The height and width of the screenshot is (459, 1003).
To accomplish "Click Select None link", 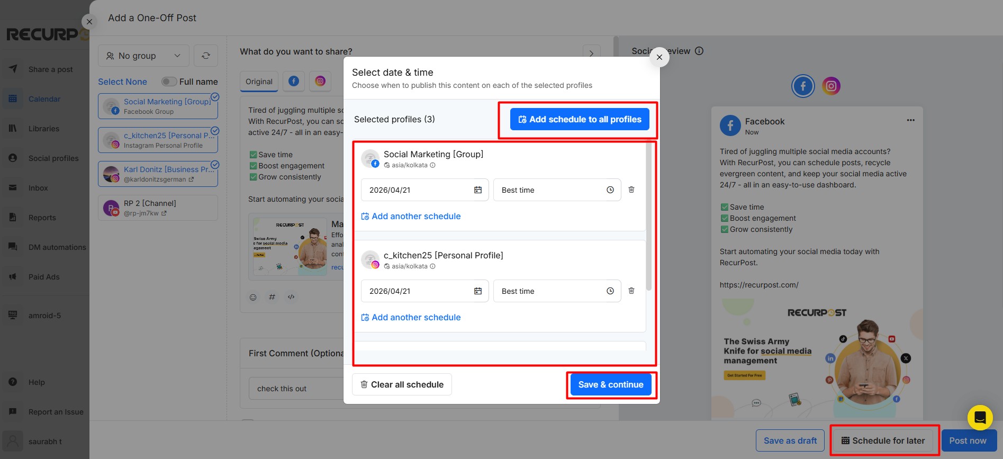I will [x=122, y=82].
